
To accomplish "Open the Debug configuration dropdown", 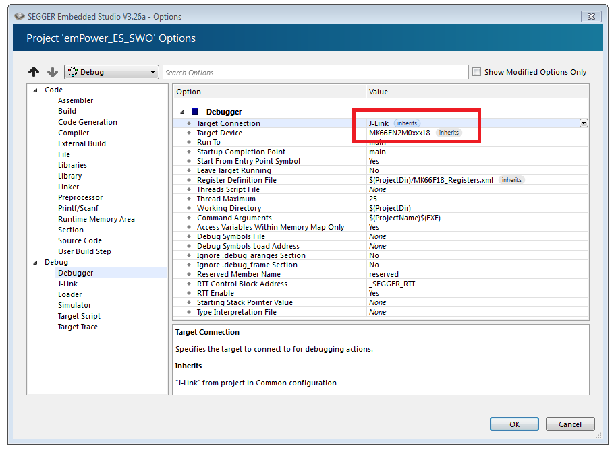I will (111, 72).
